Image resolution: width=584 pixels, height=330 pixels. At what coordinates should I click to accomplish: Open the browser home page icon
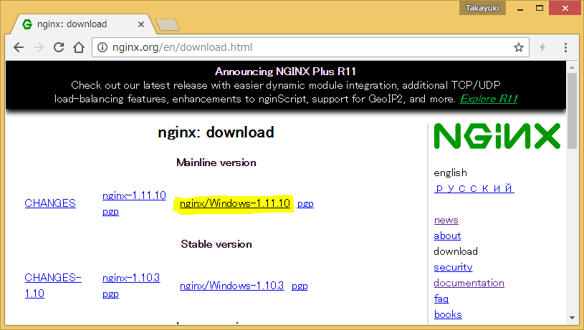coord(79,47)
